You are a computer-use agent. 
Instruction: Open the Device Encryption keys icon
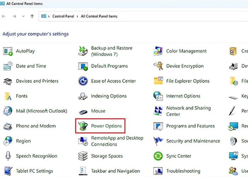tap(158, 66)
